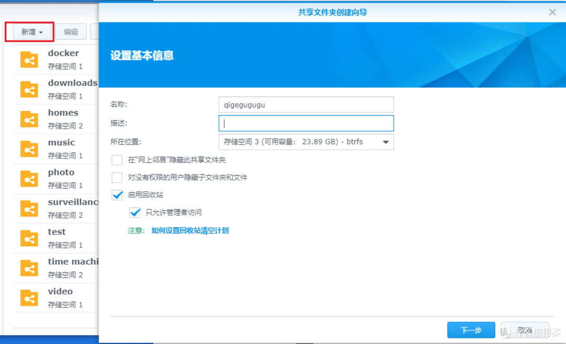Click the video shared folder icon
Viewport: 566px width, 344px height.
pos(29,298)
